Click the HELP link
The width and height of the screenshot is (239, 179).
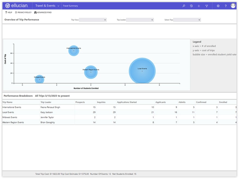coord(9,12)
